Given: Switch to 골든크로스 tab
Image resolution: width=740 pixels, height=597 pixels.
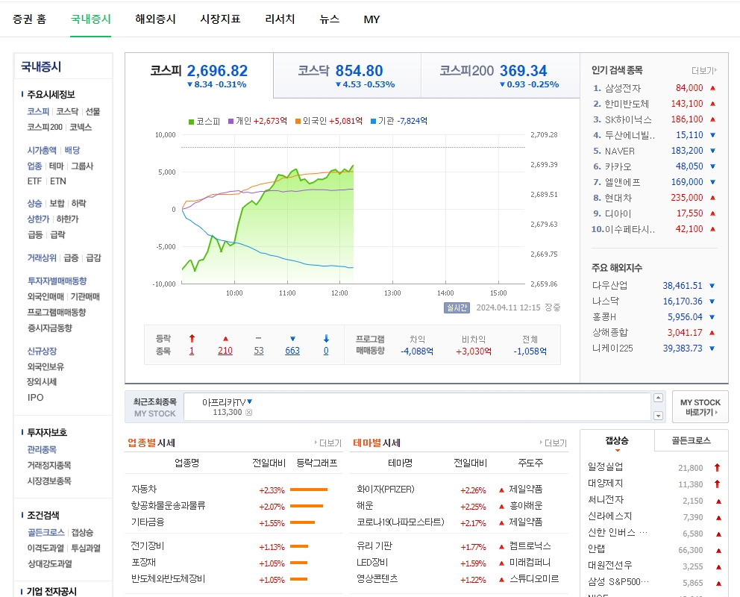Looking at the screenshot, I should click(x=691, y=441).
